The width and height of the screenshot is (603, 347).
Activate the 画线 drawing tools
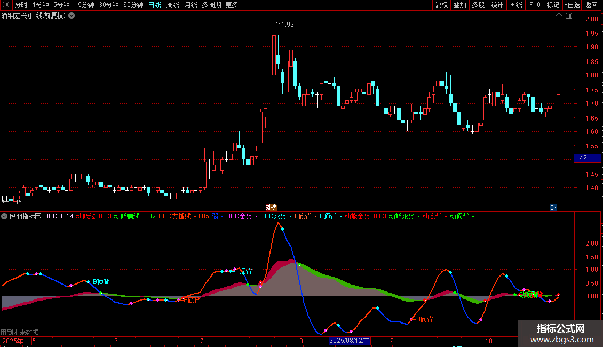[x=515, y=5]
